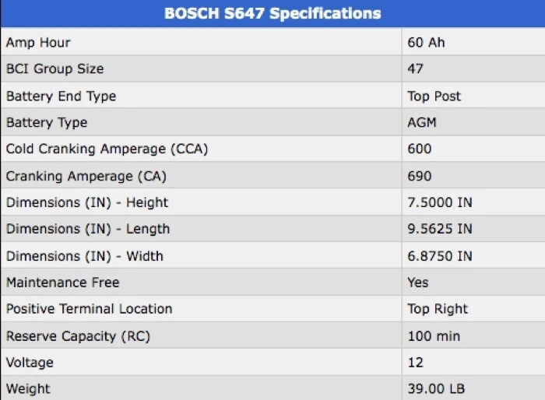The width and height of the screenshot is (545, 400).
Task: Select the BCI Group Size row label
Action: coord(54,68)
